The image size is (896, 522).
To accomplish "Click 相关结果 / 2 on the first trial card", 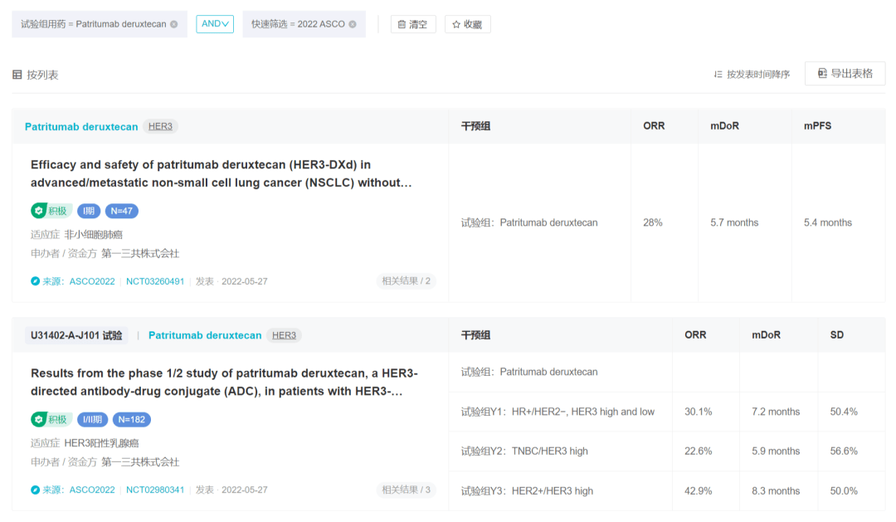I will [x=406, y=281].
